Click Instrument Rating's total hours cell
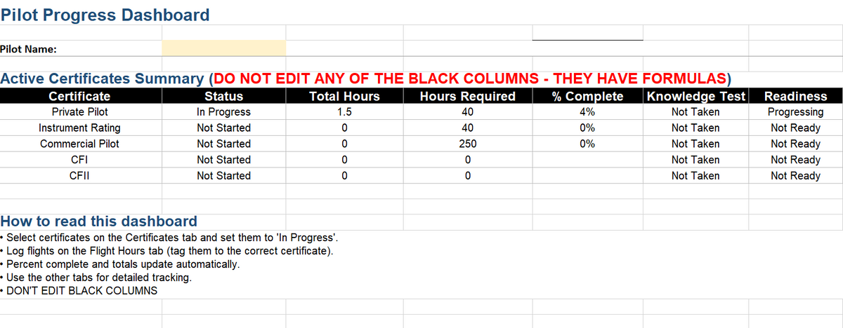The height and width of the screenshot is (328, 843). (344, 128)
